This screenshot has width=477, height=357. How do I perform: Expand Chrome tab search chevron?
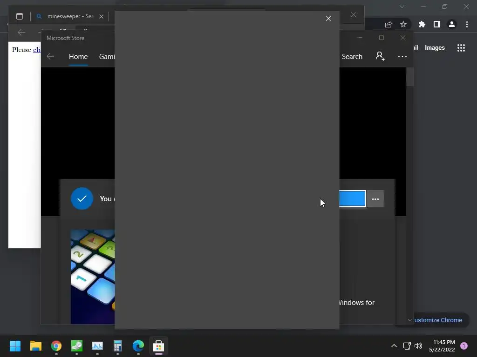(x=402, y=7)
